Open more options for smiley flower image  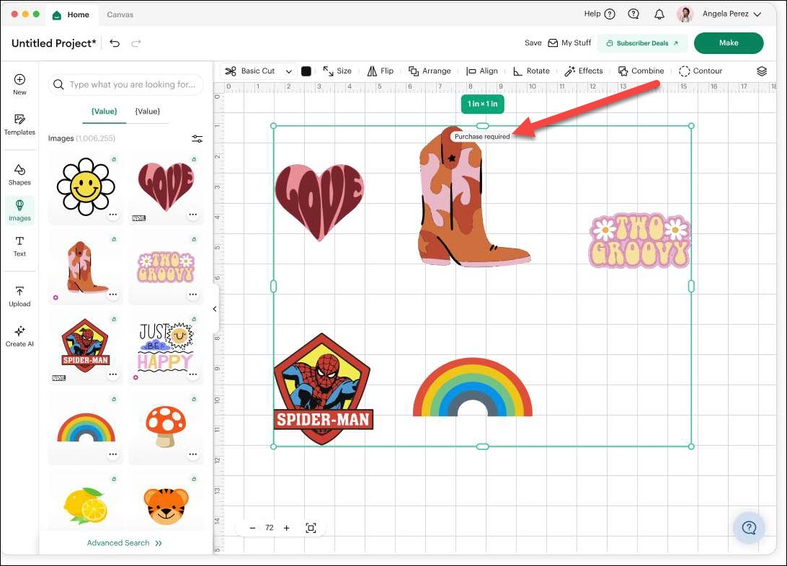click(113, 215)
